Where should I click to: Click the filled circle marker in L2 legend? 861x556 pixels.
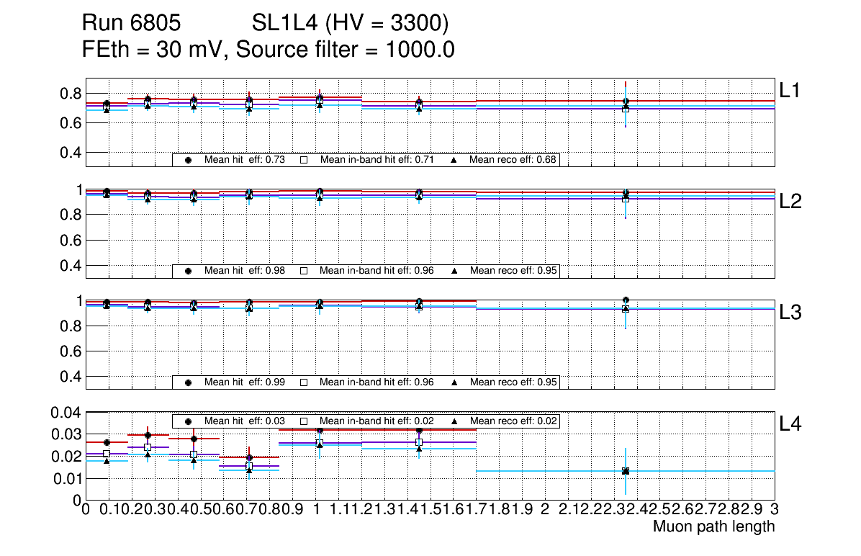click(x=189, y=271)
